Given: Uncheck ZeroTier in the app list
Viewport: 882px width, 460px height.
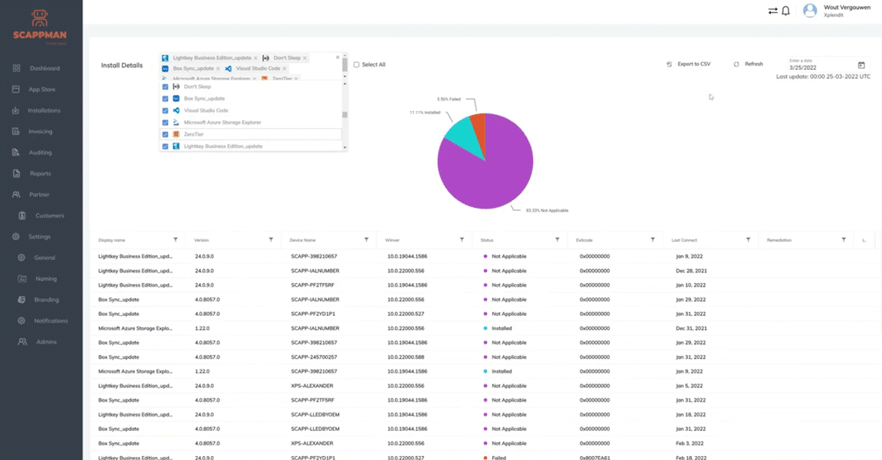Looking at the screenshot, I should click(x=166, y=134).
